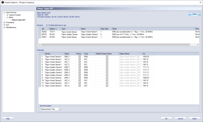Screen dimensions: 203x122
Task: Click the Data Slots column header
Action: coord(106,29)
